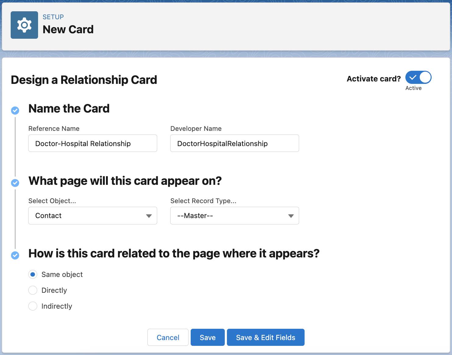
Task: Select the "Directly" radio button
Action: click(33, 290)
